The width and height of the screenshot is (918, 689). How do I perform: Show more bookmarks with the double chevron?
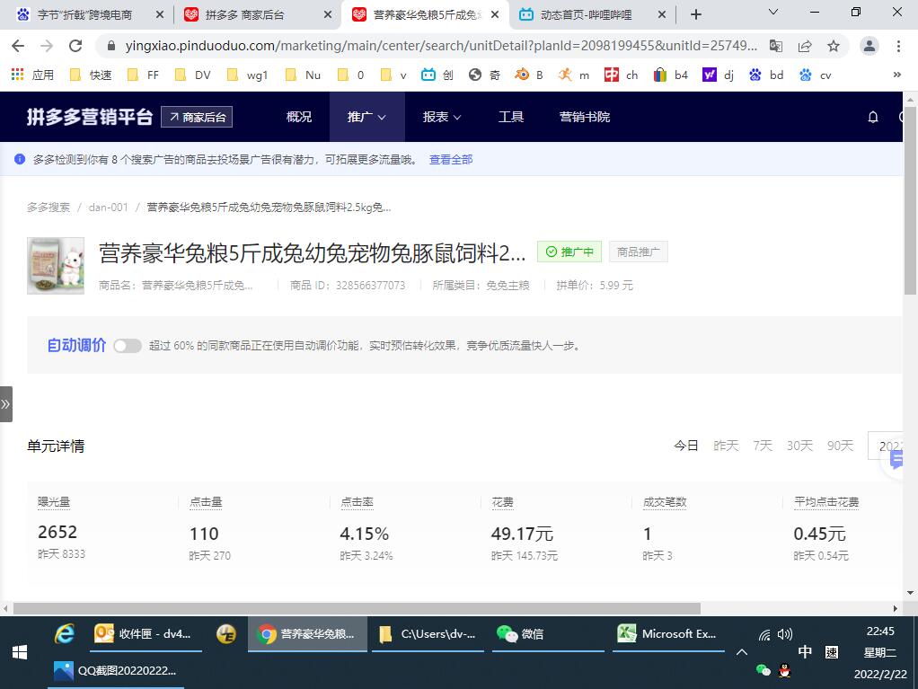pyautogui.click(x=896, y=75)
